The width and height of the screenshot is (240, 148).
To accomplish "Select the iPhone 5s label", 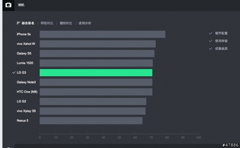I will point(24,34).
